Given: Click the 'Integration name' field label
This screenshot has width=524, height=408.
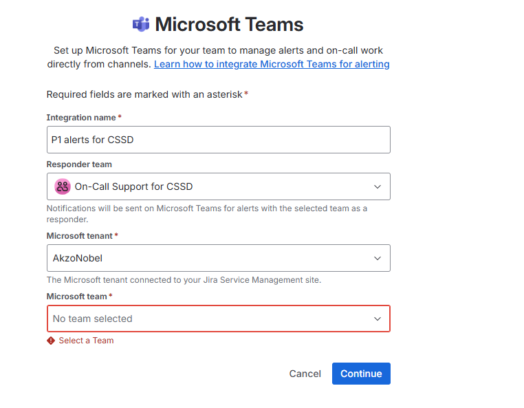Looking at the screenshot, I should click(x=81, y=118).
